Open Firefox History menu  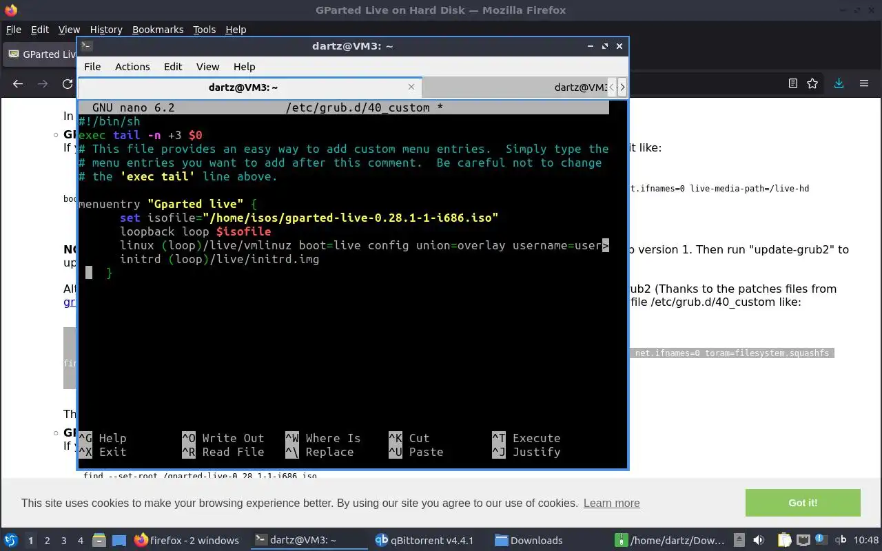coord(106,30)
